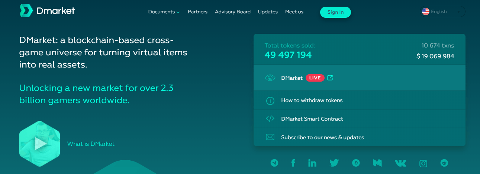Play the What is DMarket video
The image size is (480, 174).
[x=39, y=144]
